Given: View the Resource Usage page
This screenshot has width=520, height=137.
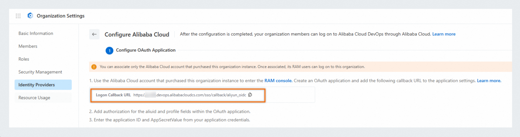Looking at the screenshot, I should pos(34,98).
